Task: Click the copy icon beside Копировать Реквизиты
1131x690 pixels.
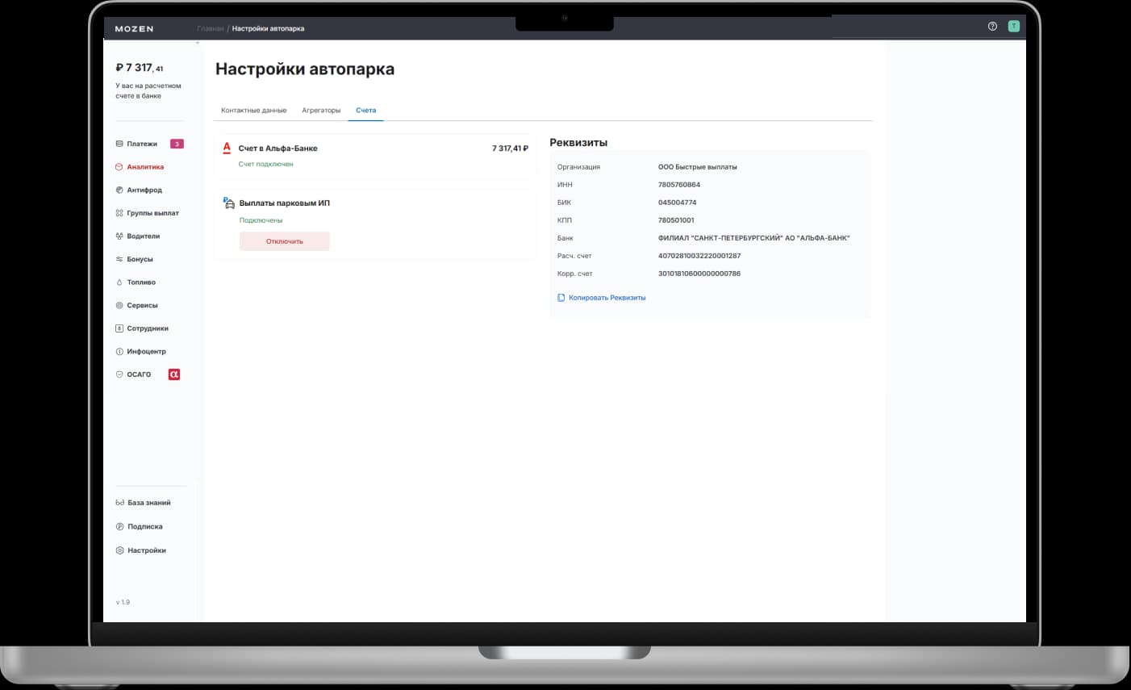Action: click(561, 298)
